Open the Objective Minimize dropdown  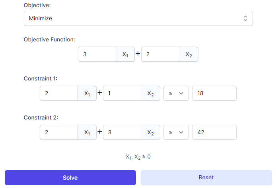(138, 18)
